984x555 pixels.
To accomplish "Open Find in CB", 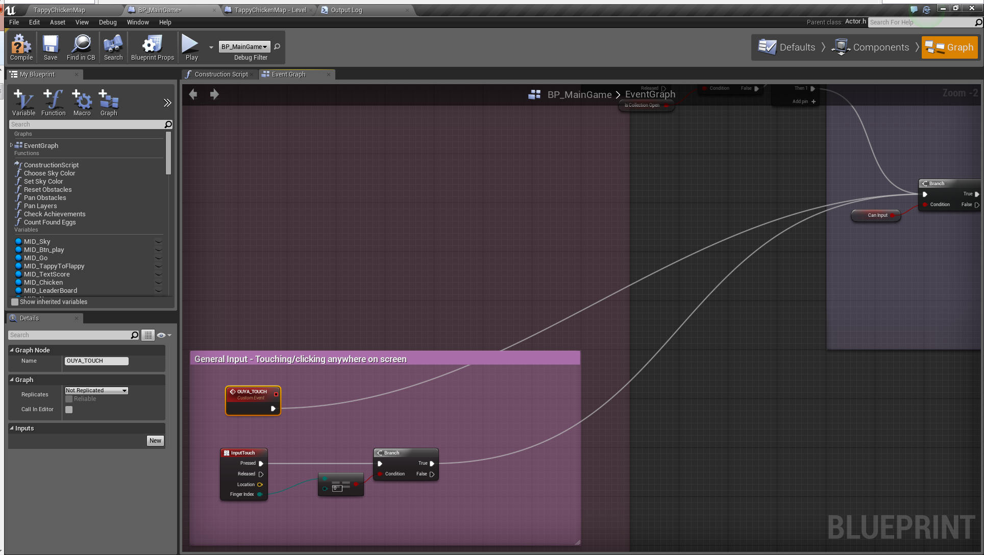I will 81,45.
